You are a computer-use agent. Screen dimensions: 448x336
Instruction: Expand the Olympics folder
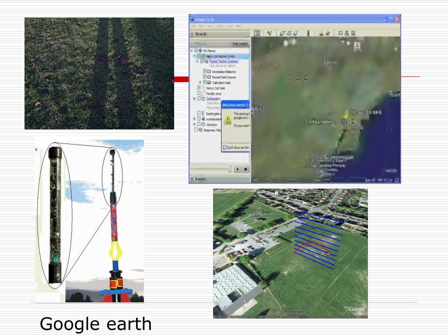click(x=194, y=124)
